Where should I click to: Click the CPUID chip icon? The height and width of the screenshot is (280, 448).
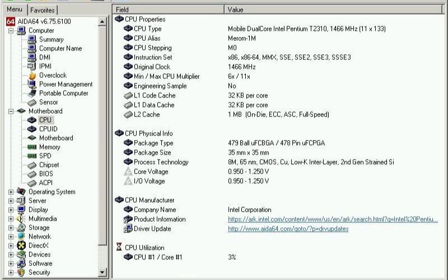[32, 129]
